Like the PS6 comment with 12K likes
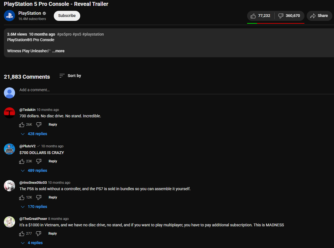This screenshot has width=334, height=248. coord(21,198)
